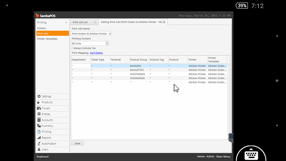
Task: Click the Department column header
Action: (81, 60)
